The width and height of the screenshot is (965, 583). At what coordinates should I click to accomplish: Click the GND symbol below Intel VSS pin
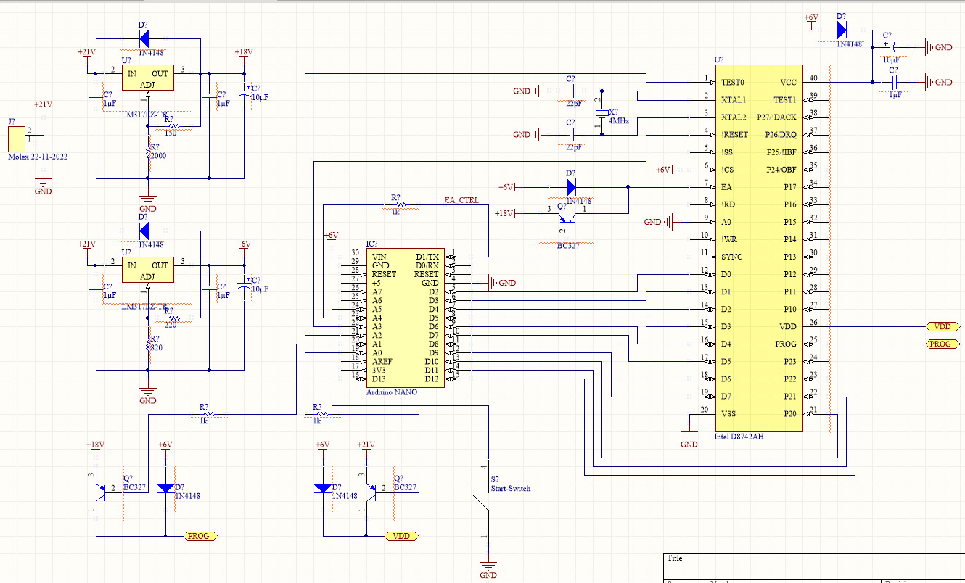point(689,439)
